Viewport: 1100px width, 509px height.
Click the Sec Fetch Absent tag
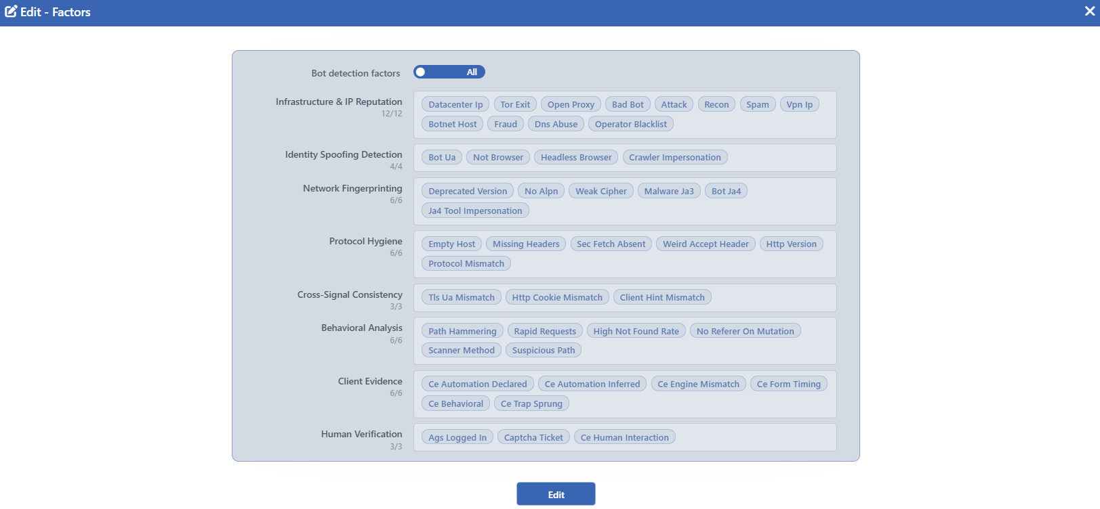(611, 244)
